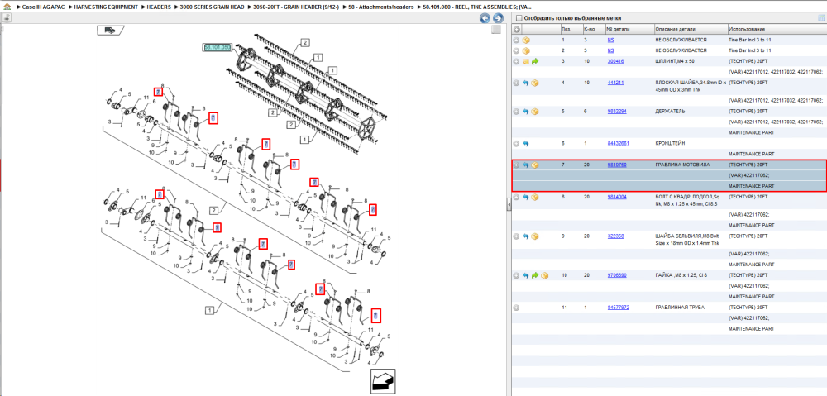Click the pin panel icon below home
Screen dimensions: 827x396
[x=6, y=18]
